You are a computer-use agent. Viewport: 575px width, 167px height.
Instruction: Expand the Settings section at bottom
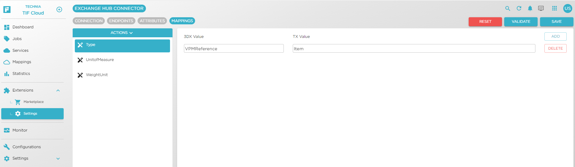pyautogui.click(x=58, y=159)
